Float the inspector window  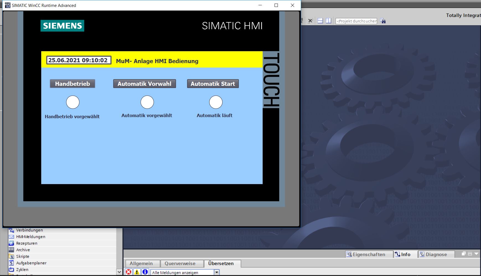point(464,254)
